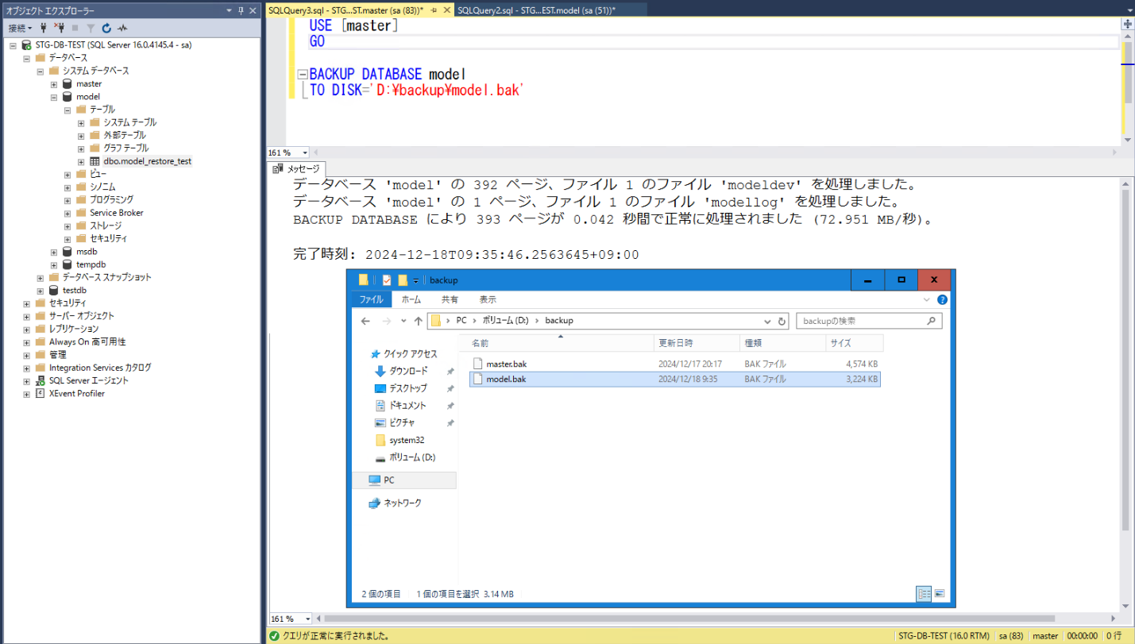This screenshot has width=1135, height=644.
Task: Select the SQL Server エージェント node icon
Action: 41,380
